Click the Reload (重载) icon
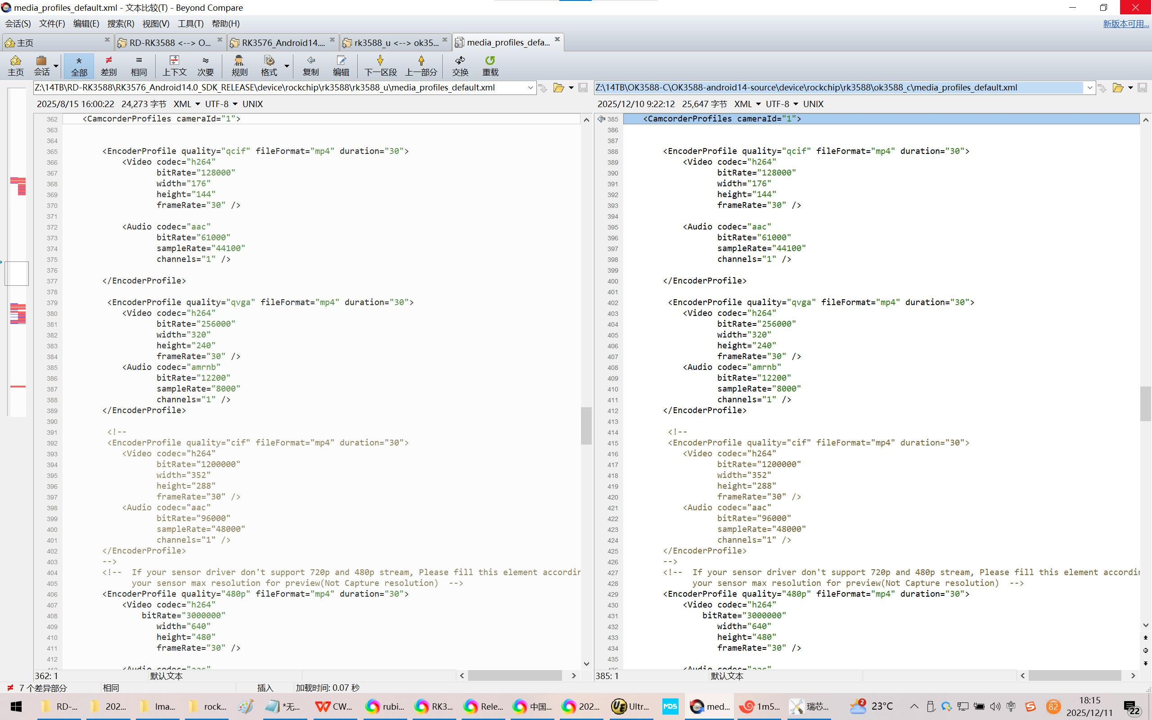The image size is (1152, 720). click(490, 61)
